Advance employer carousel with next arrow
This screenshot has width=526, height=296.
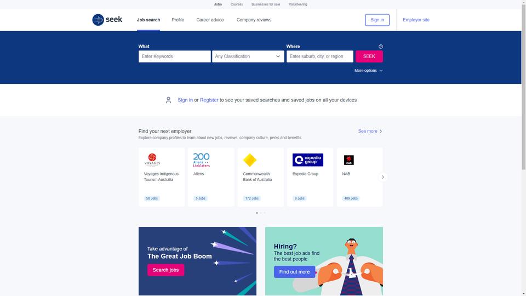383,177
